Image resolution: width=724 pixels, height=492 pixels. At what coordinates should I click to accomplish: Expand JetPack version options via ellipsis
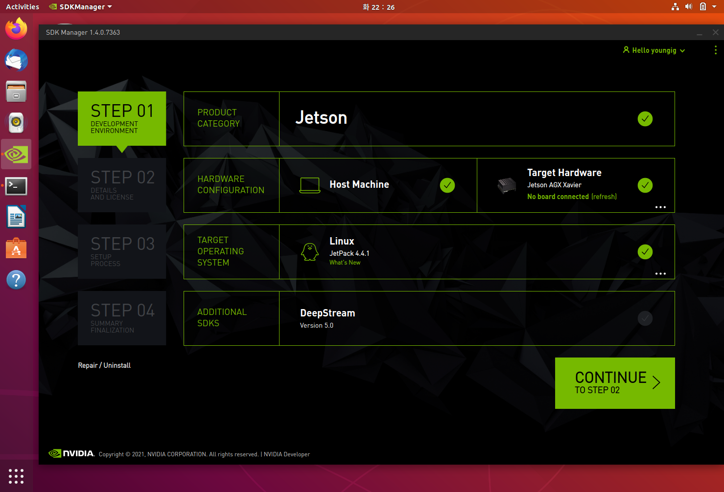pos(660,273)
